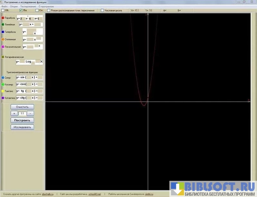Enable the Числовая шкала checkbox
This screenshot has height=197, width=257.
[x=103, y=10]
